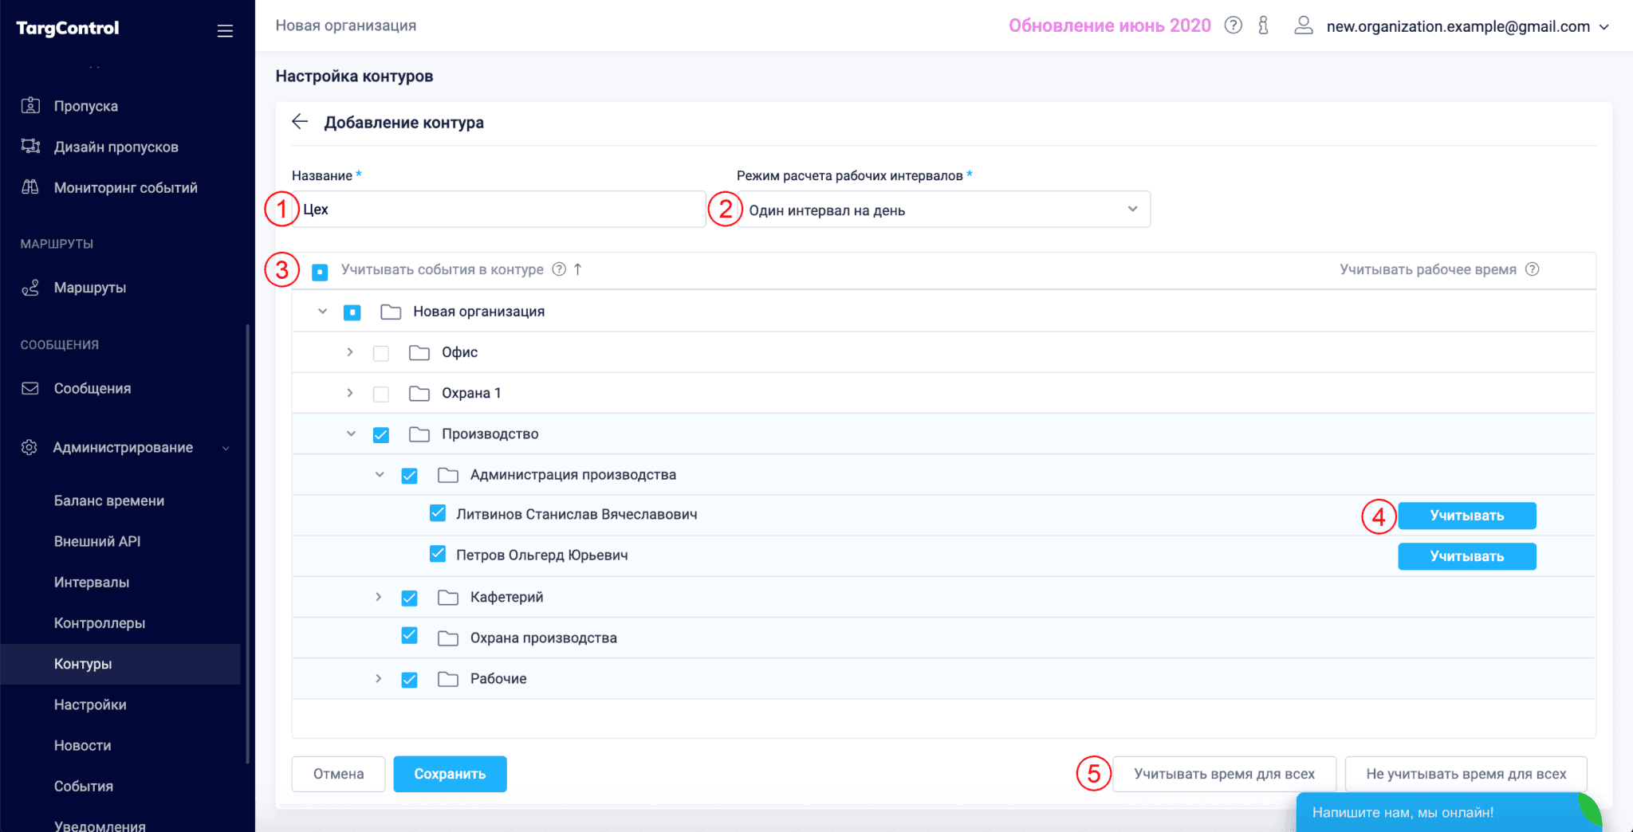Image resolution: width=1633 pixels, height=832 pixels.
Task: Click help icon next to Учитывать рабочее время
Action: coord(1532,269)
